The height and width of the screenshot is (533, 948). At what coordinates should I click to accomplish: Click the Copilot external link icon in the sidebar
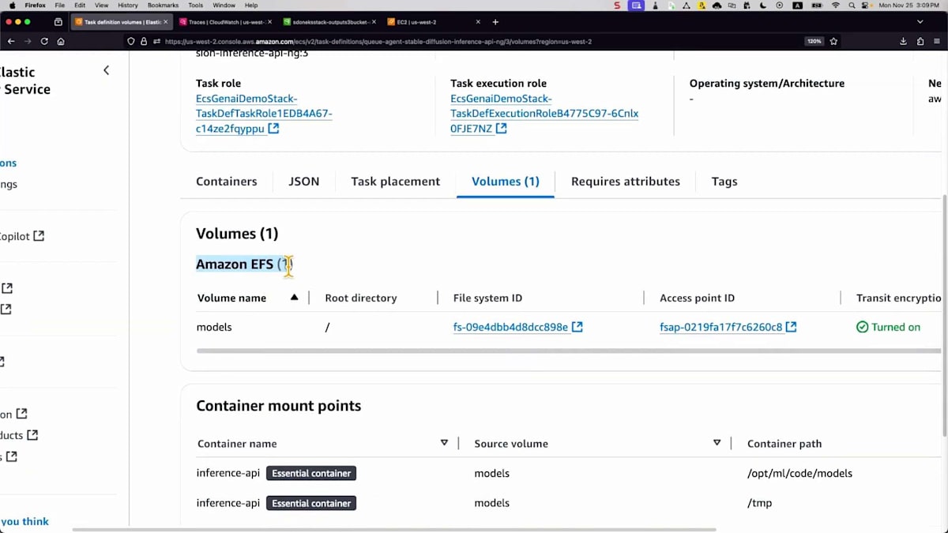click(x=39, y=235)
